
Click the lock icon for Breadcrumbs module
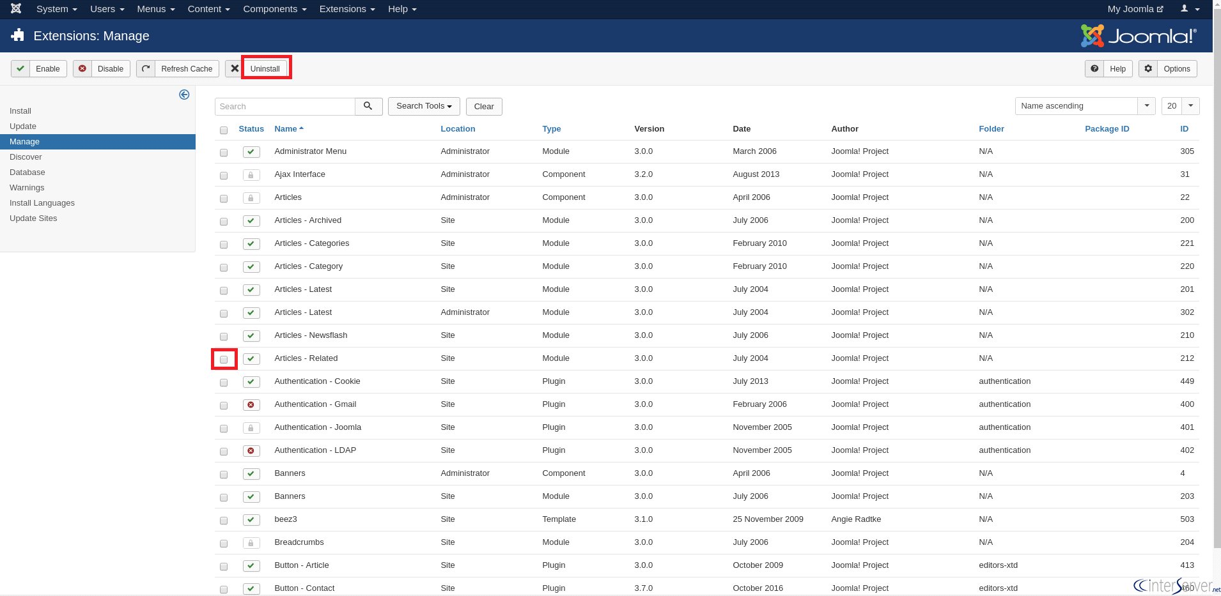pyautogui.click(x=251, y=543)
